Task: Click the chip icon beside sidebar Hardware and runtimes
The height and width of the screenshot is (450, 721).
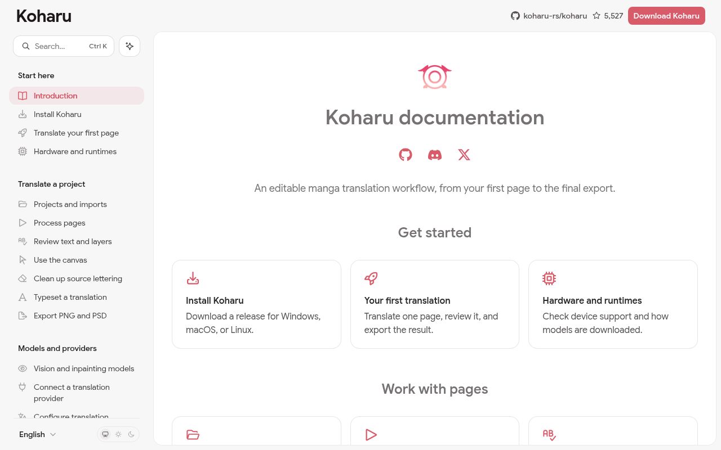Action: (x=23, y=151)
